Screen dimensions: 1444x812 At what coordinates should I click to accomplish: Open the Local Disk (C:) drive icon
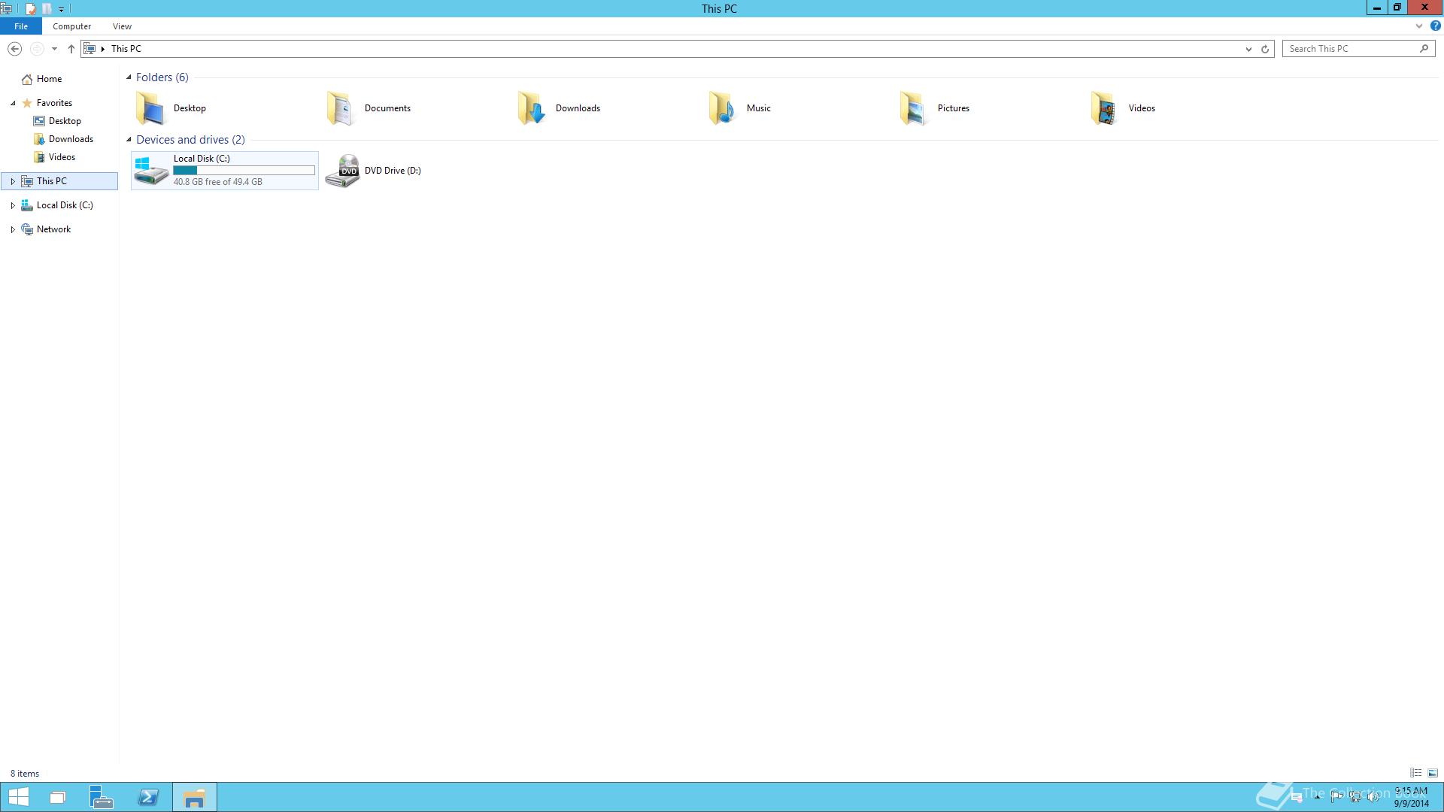coord(151,171)
